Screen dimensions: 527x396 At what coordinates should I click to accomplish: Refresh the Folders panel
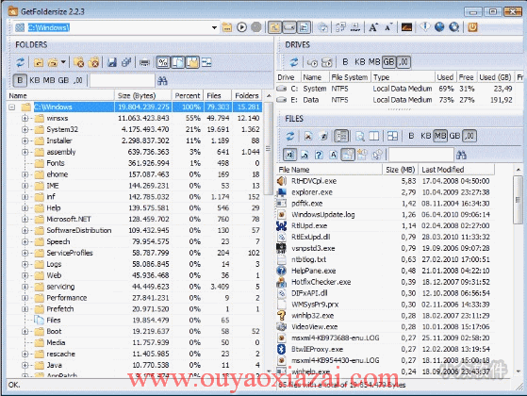click(x=21, y=62)
